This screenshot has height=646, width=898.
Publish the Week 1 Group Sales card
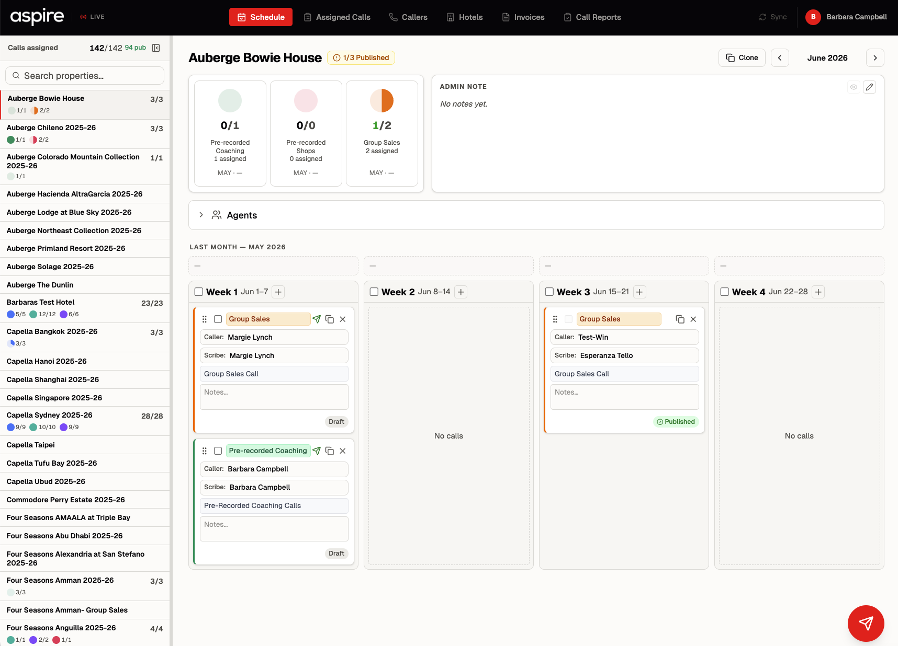pos(317,319)
